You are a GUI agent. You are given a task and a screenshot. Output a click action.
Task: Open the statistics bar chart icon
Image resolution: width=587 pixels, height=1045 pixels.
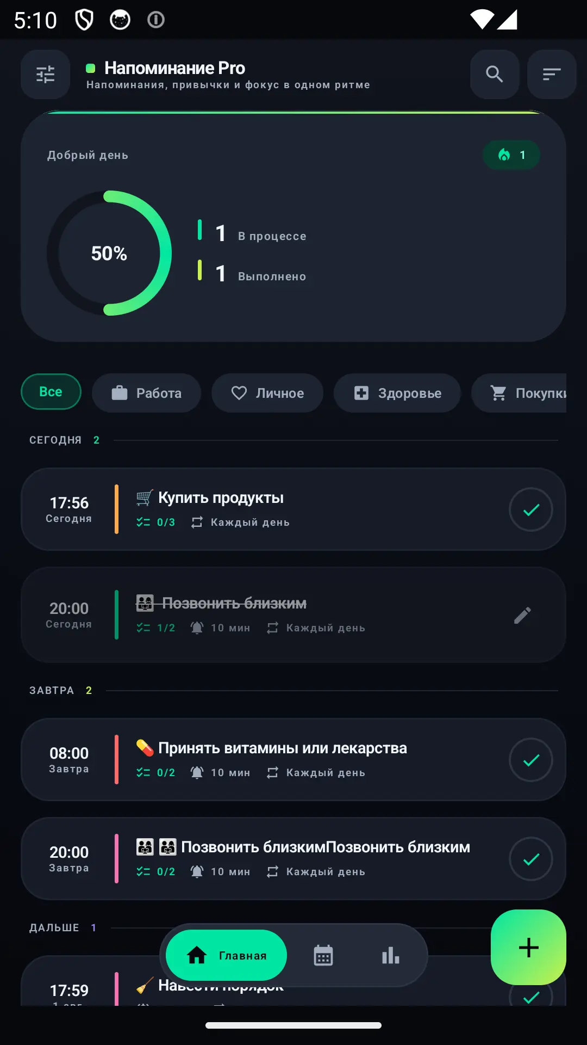(x=391, y=955)
